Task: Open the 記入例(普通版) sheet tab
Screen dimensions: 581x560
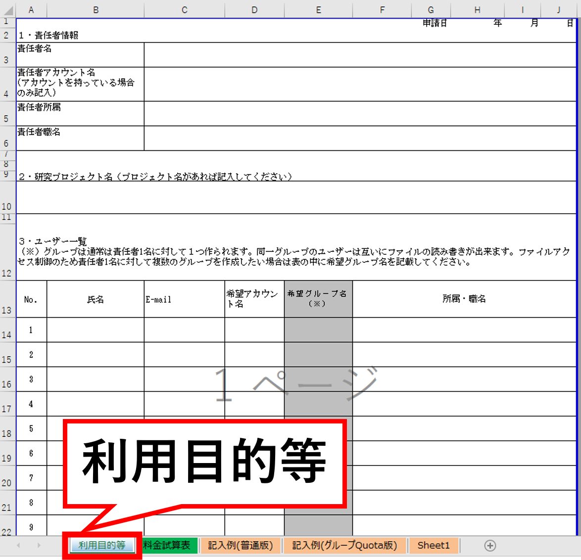Action: (x=241, y=545)
